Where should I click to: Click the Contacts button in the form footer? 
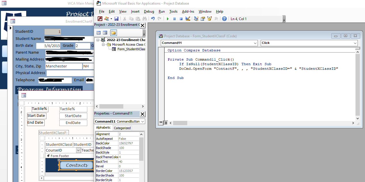pyautogui.click(x=76, y=165)
